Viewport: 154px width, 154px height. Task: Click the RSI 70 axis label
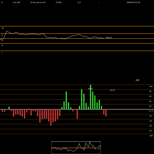2,35
